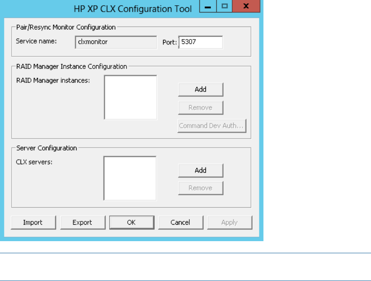Click the CLX servers: label
This screenshot has width=371, height=281.
pyautogui.click(x=34, y=162)
